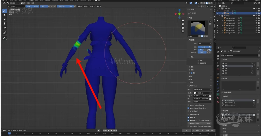Select the Smear weight paint tool
Image resolution: width=261 pixels, height=136 pixels.
point(5,24)
